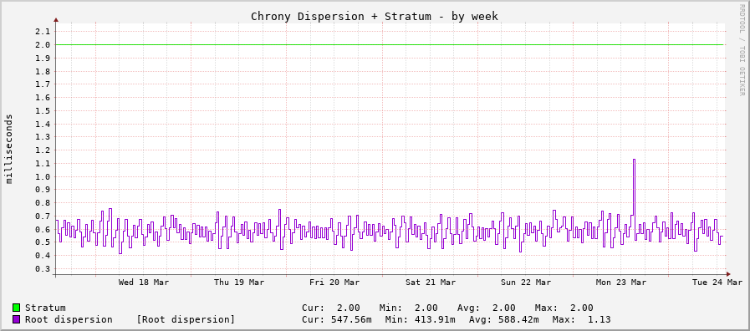This screenshot has width=750, height=331.
Task: Click Root dispersion 'Avg: 588.42m' value
Action: [504, 319]
